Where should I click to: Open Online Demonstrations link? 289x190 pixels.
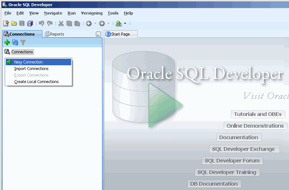[255, 126]
